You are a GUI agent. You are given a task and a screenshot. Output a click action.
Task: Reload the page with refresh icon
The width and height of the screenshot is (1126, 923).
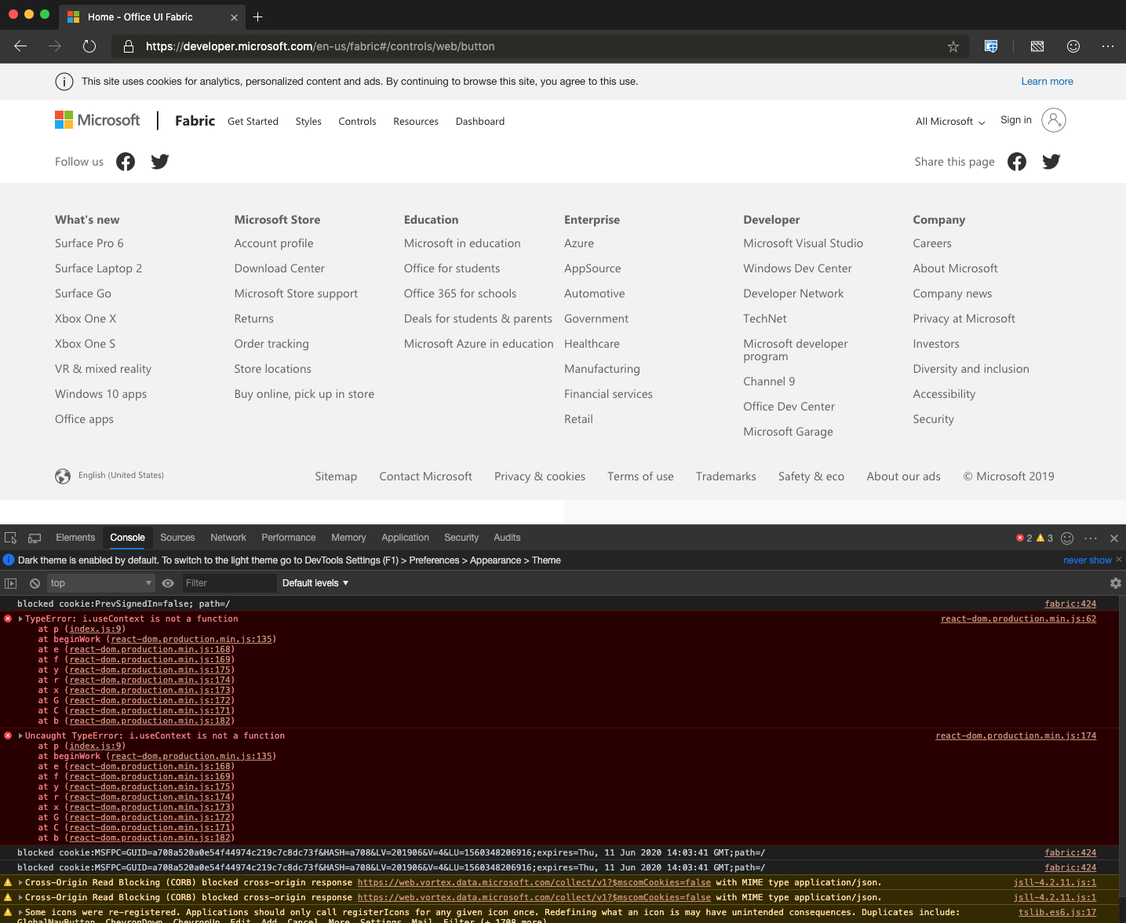point(89,46)
